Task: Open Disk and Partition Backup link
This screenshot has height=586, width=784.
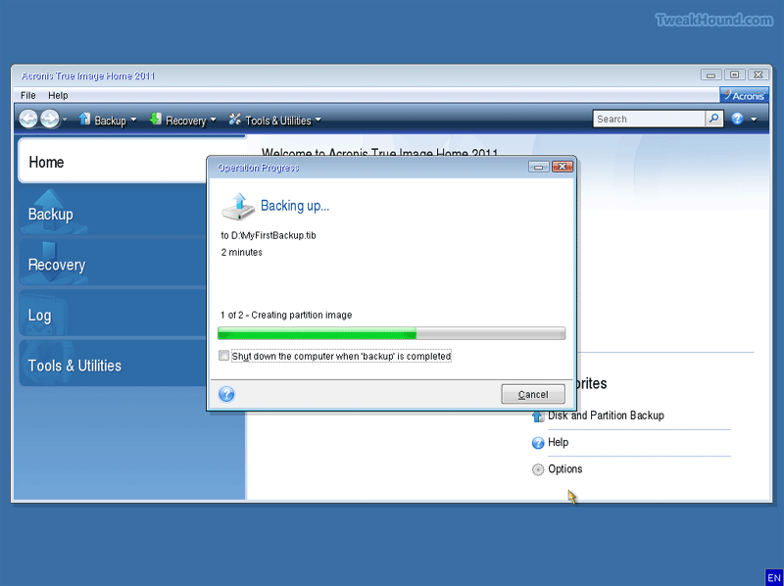Action: 606,415
